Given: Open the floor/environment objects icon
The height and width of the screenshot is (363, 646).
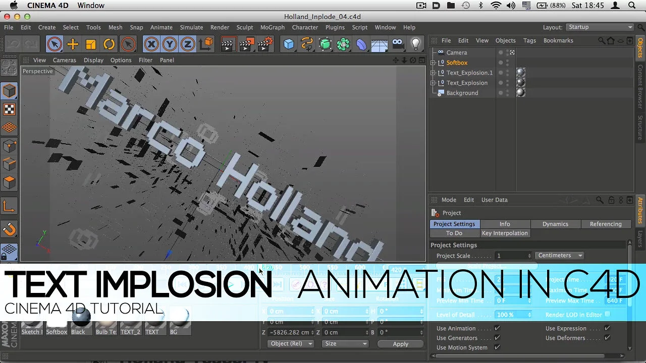Looking at the screenshot, I should click(x=380, y=44).
